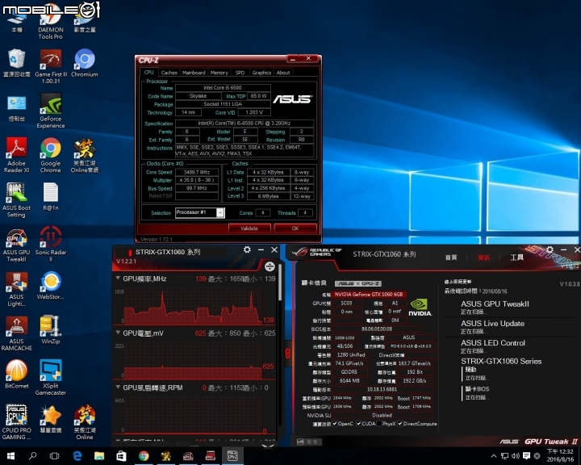Screen dimensions: 581x465
Task: Open DAEMON Tools Pro desktop icon
Action: coord(50,23)
